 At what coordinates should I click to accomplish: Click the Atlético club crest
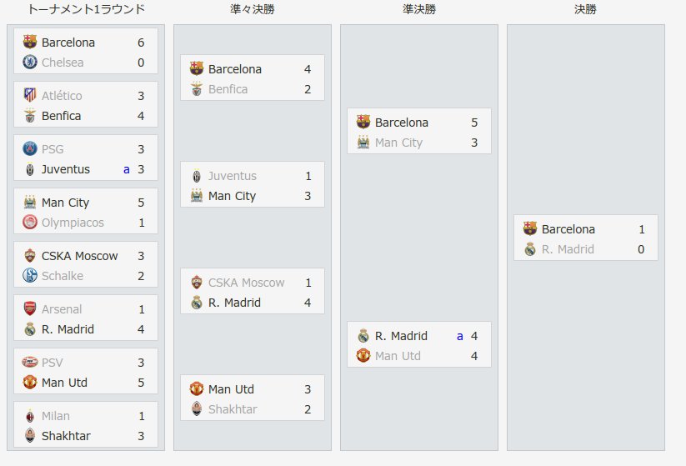tap(30, 95)
